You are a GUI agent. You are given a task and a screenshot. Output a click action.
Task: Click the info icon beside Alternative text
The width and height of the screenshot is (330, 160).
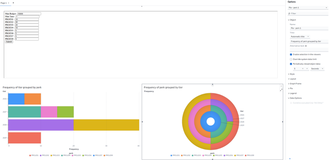point(306,46)
